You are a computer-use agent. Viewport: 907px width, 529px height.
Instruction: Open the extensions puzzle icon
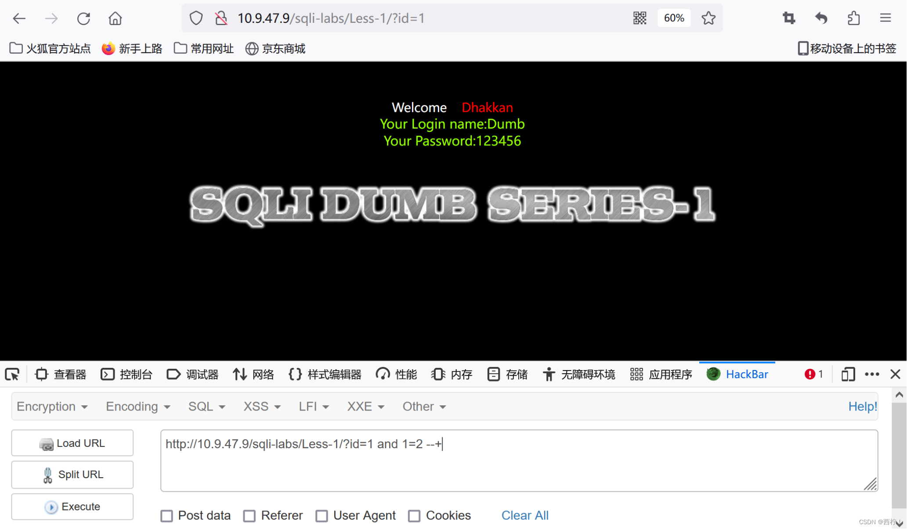853,18
